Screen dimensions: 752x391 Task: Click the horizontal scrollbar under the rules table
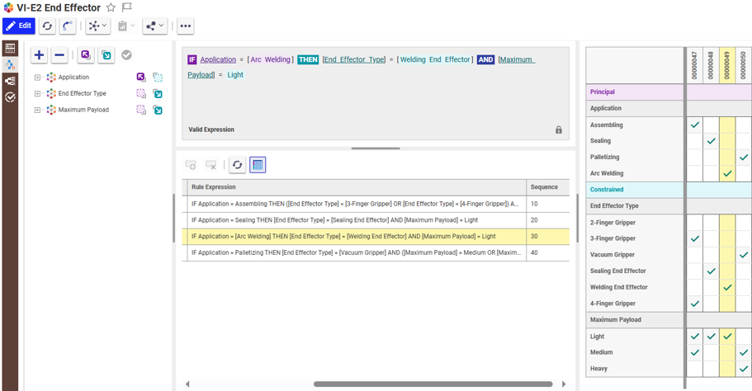click(433, 384)
